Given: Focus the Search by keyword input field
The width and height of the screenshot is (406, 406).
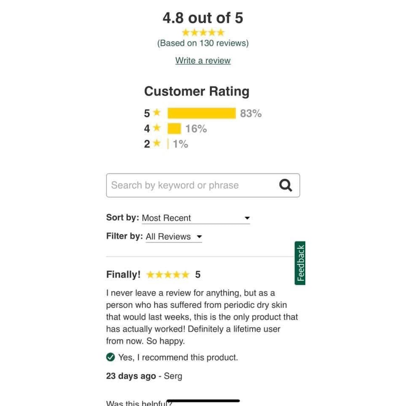Looking at the screenshot, I should coord(190,185).
